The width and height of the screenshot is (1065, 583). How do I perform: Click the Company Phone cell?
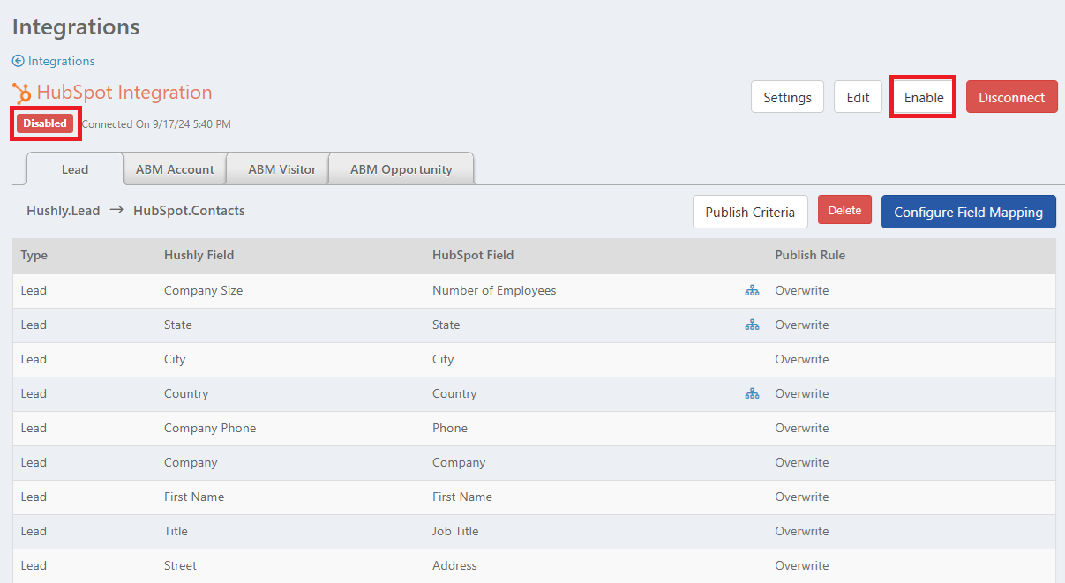pyautogui.click(x=210, y=428)
